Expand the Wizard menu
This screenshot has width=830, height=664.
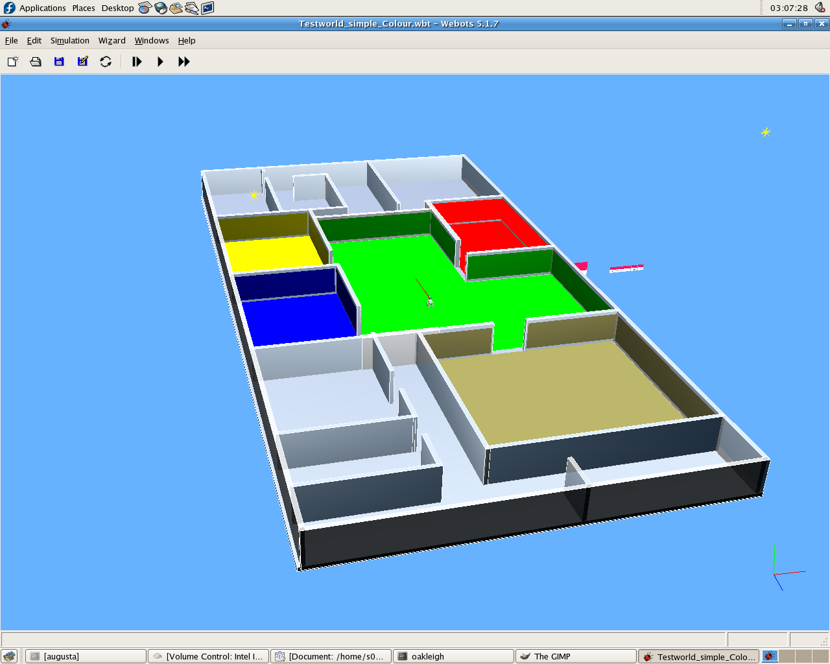[112, 40]
